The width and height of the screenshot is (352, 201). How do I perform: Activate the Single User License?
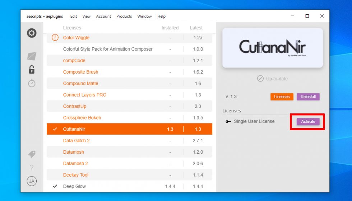pyautogui.click(x=308, y=121)
